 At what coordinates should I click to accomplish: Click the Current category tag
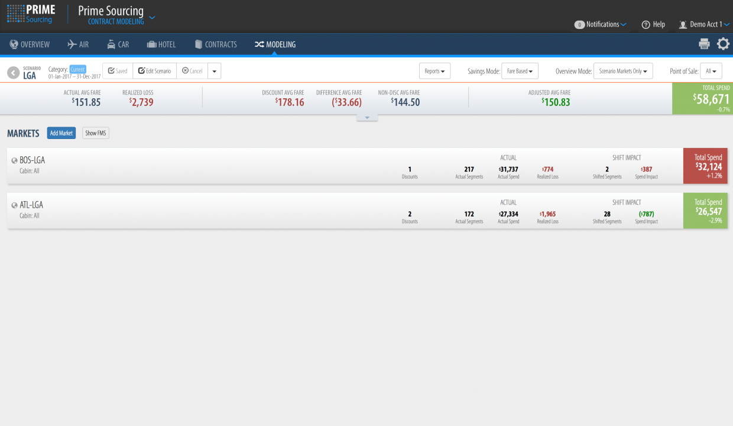tap(78, 69)
